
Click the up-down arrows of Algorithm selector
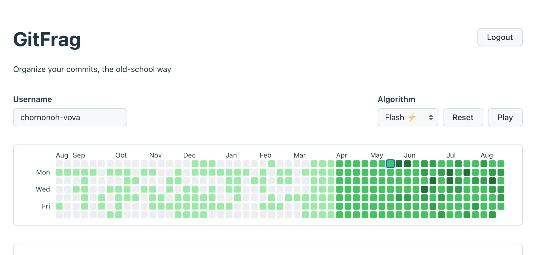[431, 117]
